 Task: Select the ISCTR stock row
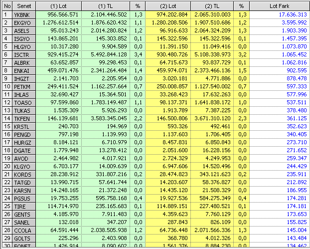pos(23,54)
